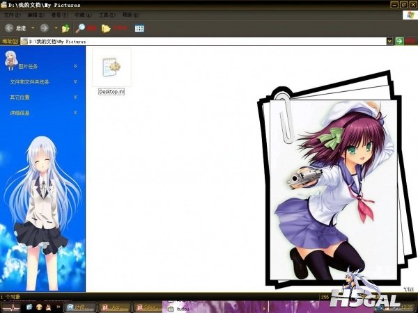The image size is (418, 313).
Task: Click the Forward navigation arrow icon
Action: [44, 28]
